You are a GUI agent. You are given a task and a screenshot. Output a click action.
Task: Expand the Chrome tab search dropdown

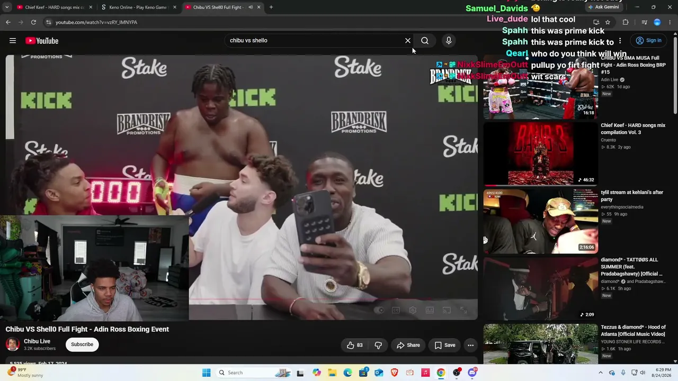[7, 7]
